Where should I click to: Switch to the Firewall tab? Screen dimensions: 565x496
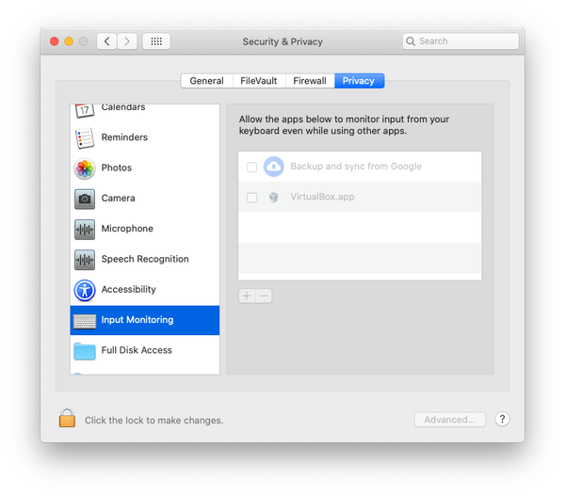click(x=310, y=81)
